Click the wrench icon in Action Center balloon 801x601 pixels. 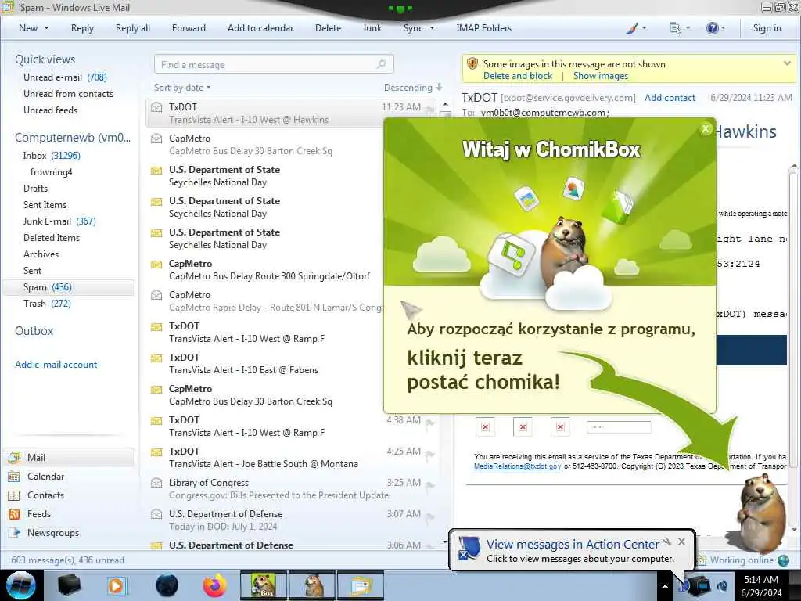coord(667,542)
